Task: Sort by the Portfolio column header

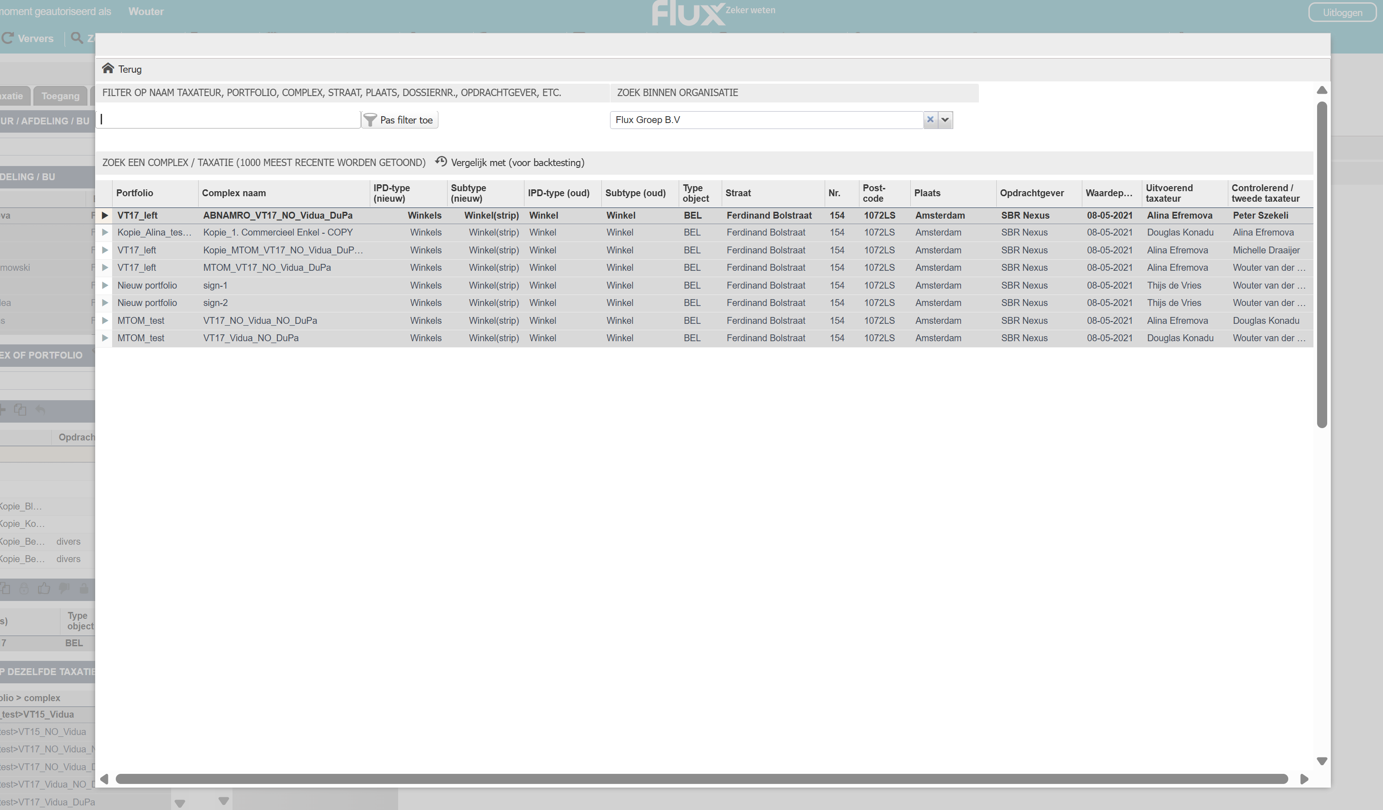Action: [x=155, y=193]
